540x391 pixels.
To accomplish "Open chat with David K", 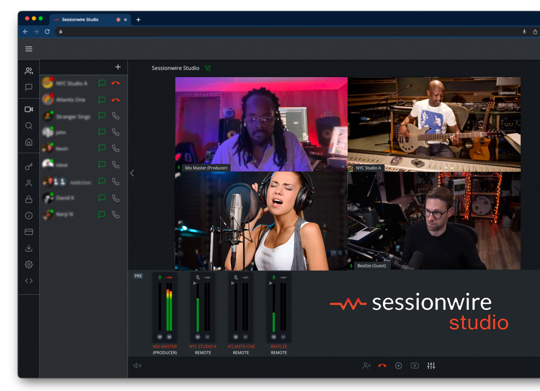I will coord(102,198).
